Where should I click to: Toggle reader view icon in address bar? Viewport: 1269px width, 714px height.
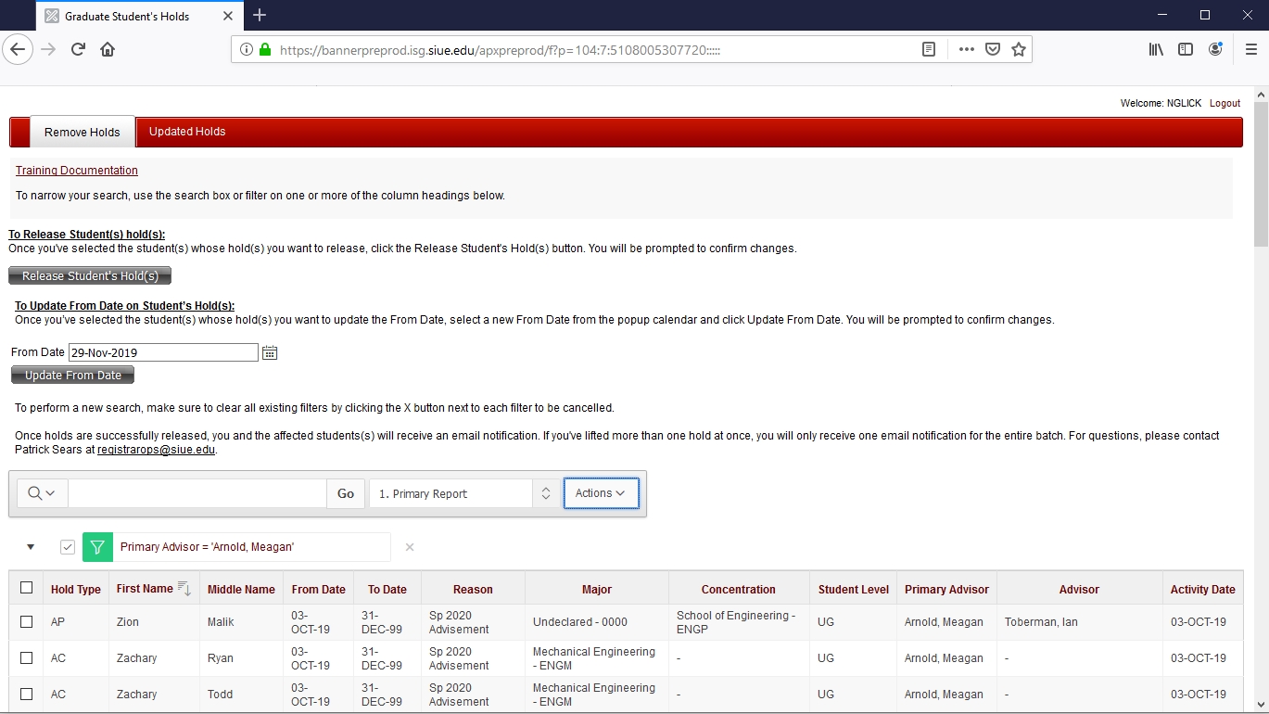pyautogui.click(x=929, y=50)
